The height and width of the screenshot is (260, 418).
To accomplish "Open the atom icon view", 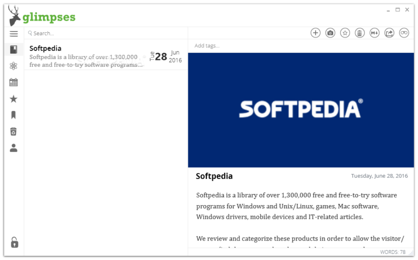I will tap(14, 66).
